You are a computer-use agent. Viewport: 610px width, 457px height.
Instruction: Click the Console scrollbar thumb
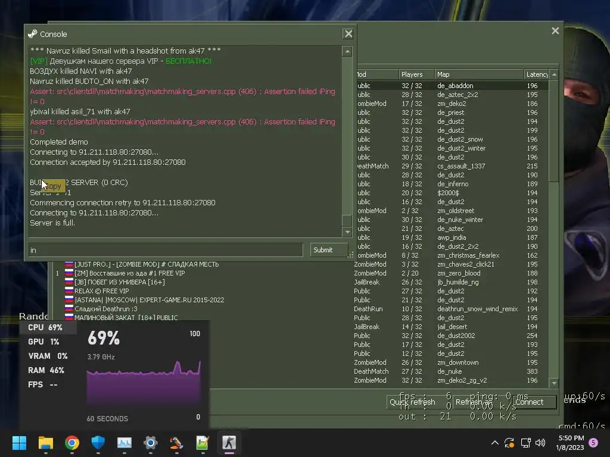pyautogui.click(x=347, y=220)
